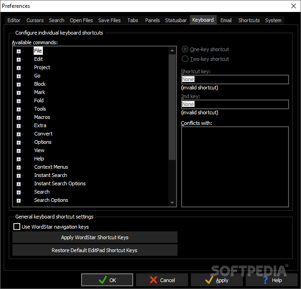The height and width of the screenshot is (289, 301).
Task: Click the commands list scroll-up arrow
Action: 172,51
